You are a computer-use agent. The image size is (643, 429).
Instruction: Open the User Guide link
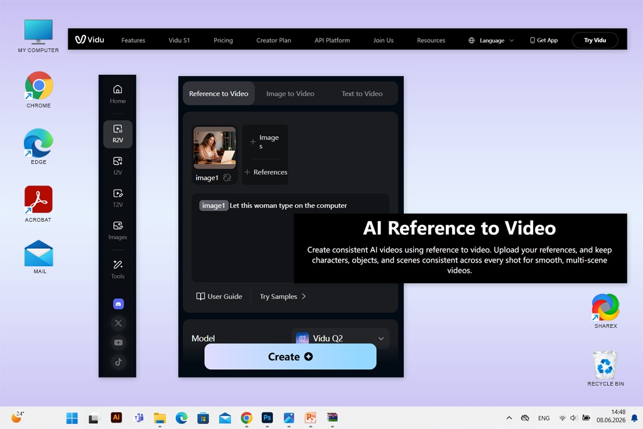coord(219,296)
